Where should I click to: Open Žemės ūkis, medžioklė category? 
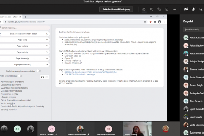coord(23,106)
